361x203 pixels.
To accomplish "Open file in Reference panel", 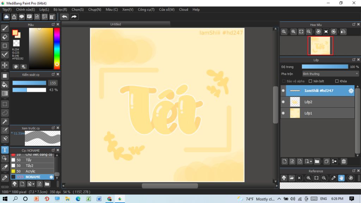I will (292, 178).
